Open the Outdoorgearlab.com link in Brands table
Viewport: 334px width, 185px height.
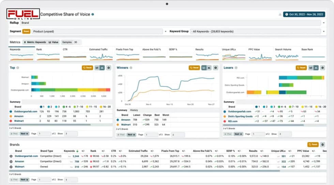pyautogui.click(x=26, y=156)
